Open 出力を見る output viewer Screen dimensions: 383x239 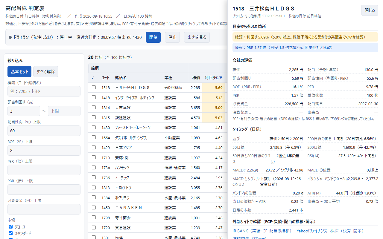coord(197,37)
